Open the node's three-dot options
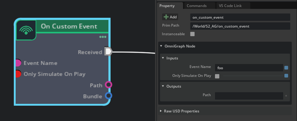 point(103,37)
